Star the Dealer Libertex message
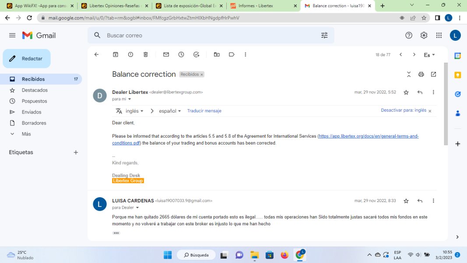 point(406,92)
